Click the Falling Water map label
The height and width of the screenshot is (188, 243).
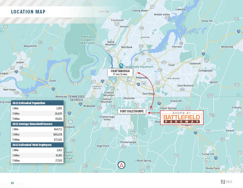pyautogui.click(x=140, y=10)
